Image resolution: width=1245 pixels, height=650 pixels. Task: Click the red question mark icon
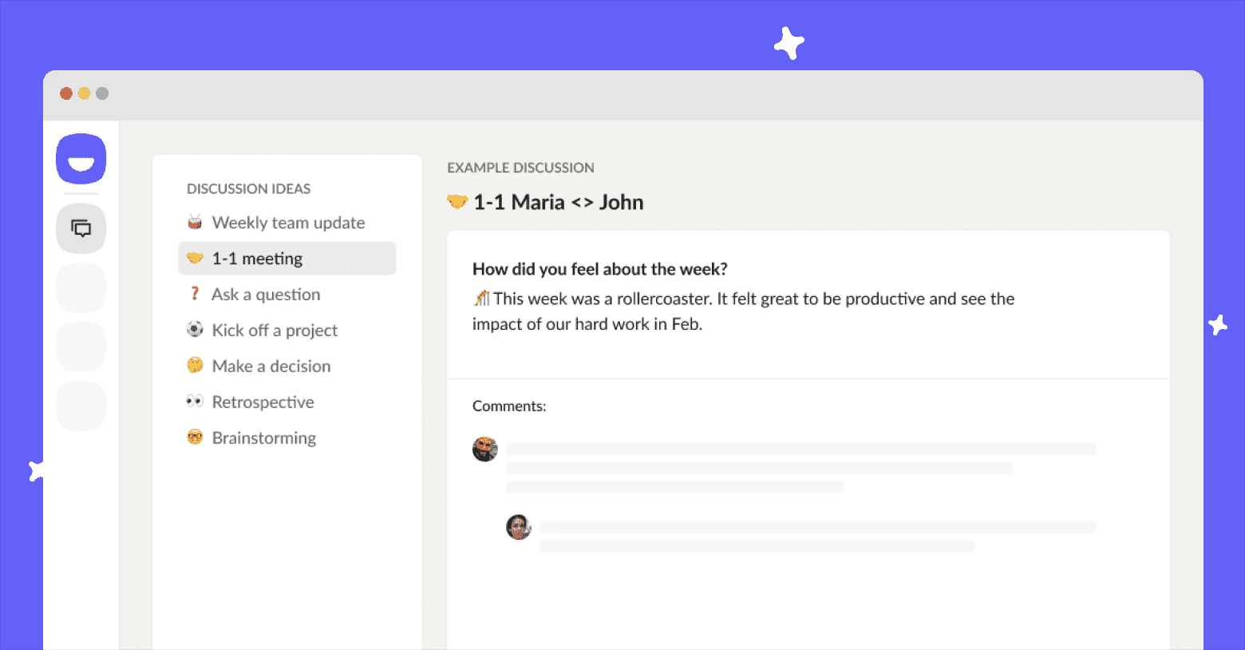coord(195,294)
